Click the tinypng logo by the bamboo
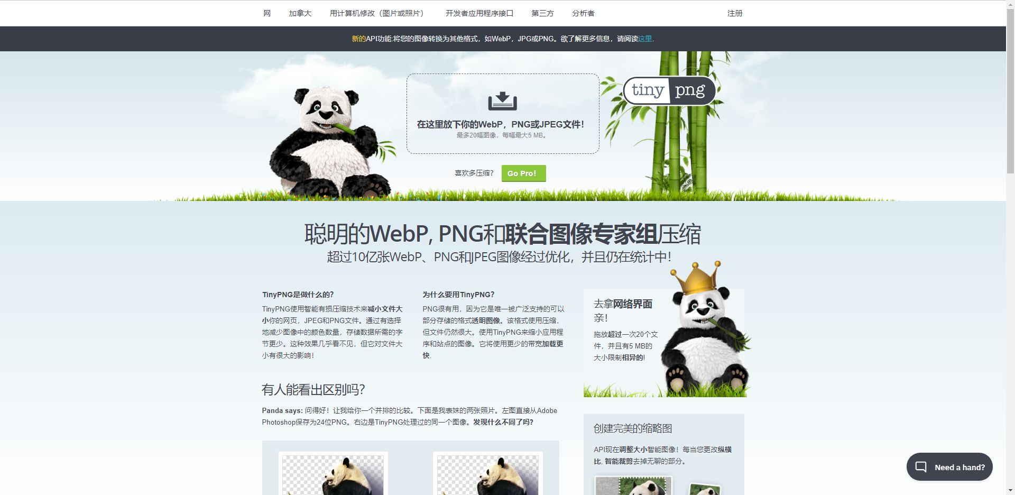Image resolution: width=1015 pixels, height=495 pixels. (x=669, y=91)
